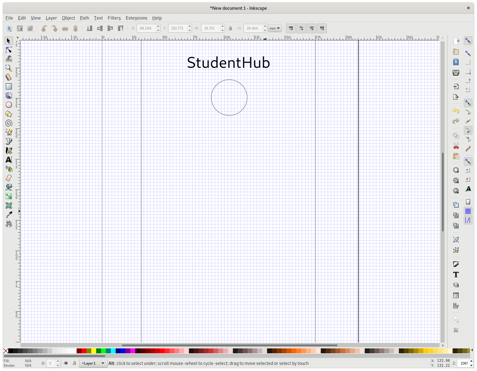The width and height of the screenshot is (477, 371).
Task: Pick the Tweak tool
Action: (9, 59)
